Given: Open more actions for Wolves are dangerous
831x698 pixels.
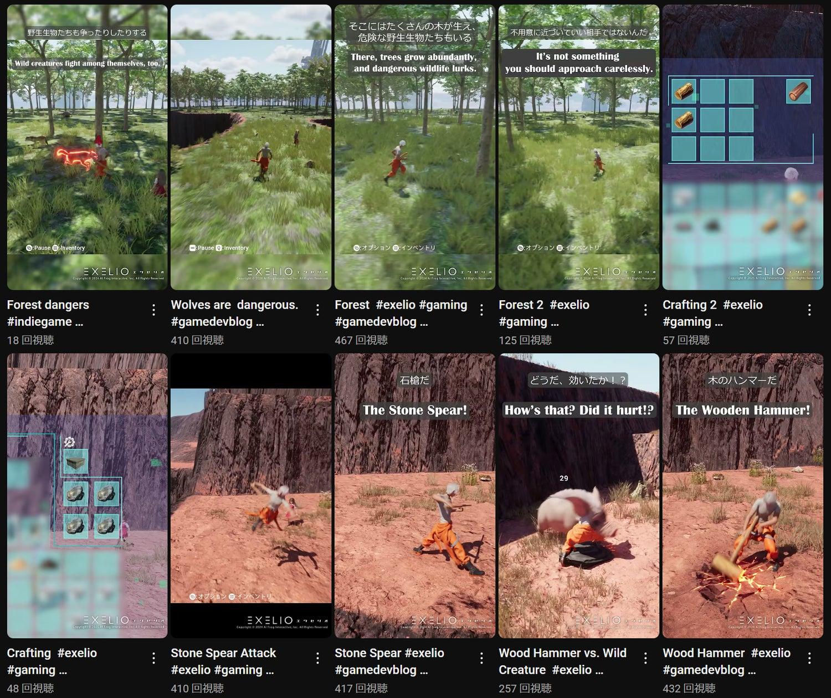Looking at the screenshot, I should click(x=317, y=310).
